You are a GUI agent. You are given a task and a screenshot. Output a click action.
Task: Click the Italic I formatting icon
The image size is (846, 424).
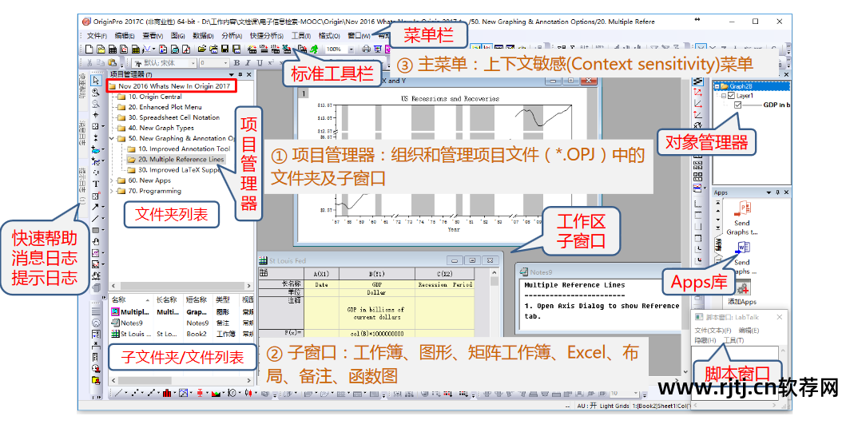click(x=248, y=62)
